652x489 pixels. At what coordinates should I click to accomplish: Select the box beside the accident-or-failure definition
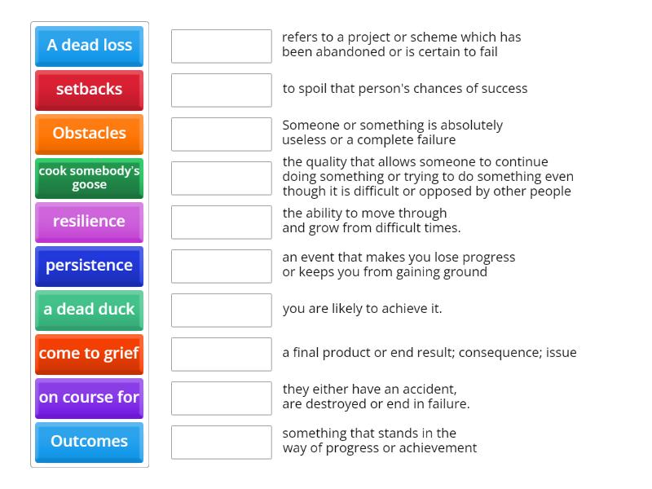[x=221, y=398]
